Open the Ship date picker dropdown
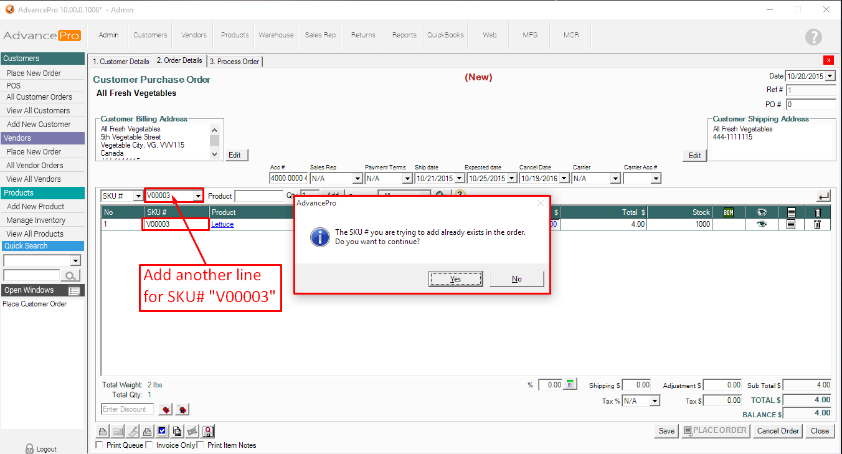The image size is (842, 454). click(x=456, y=179)
